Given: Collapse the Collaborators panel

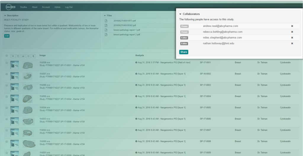Looking at the screenshot, I should [x=180, y=14].
